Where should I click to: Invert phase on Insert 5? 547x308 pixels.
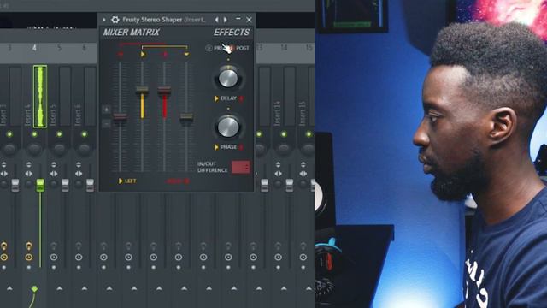point(54,164)
